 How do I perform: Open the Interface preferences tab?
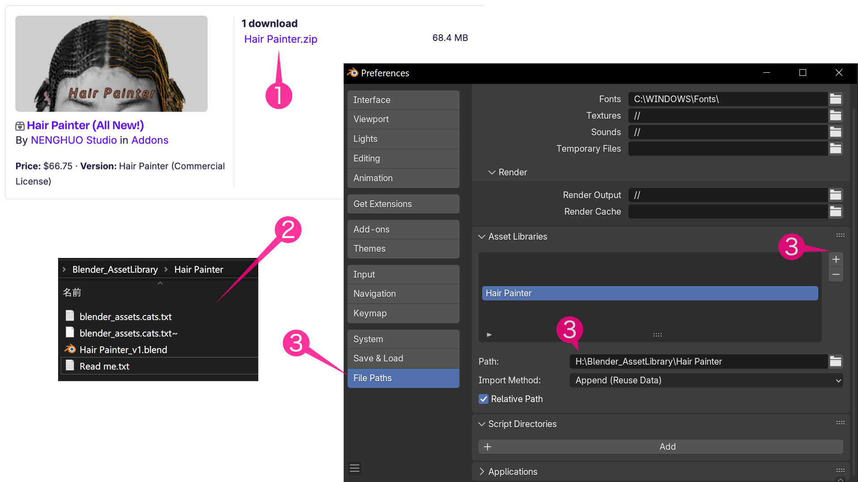(404, 100)
